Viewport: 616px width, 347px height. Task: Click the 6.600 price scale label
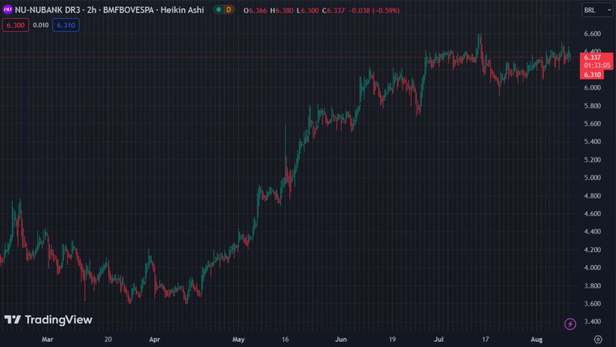click(593, 34)
